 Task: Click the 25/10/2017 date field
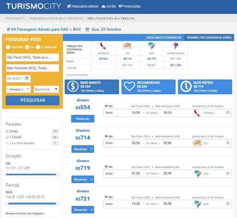pos(18,78)
